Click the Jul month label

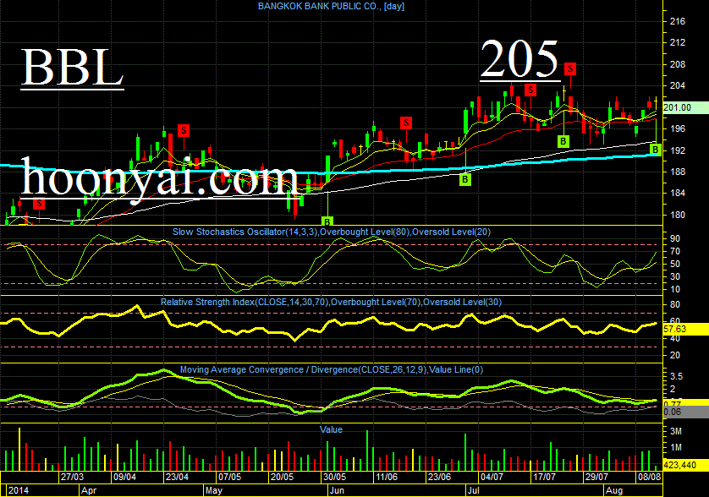474,490
